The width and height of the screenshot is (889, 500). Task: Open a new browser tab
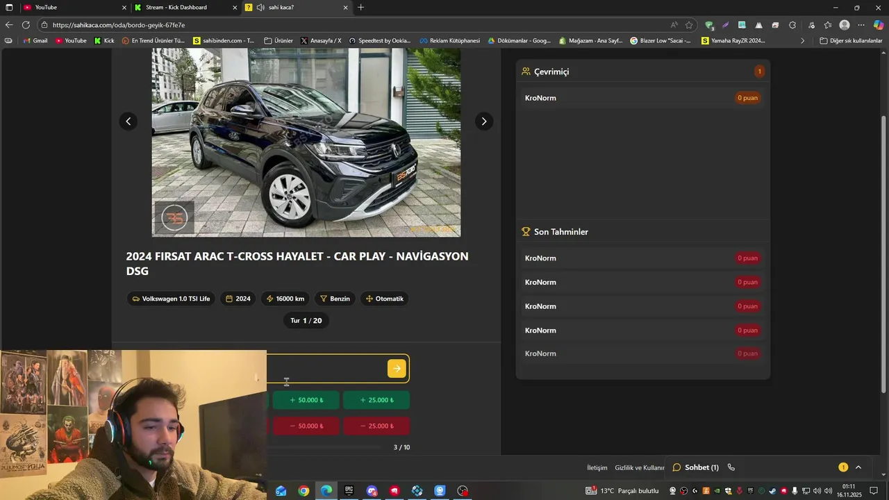click(x=360, y=8)
